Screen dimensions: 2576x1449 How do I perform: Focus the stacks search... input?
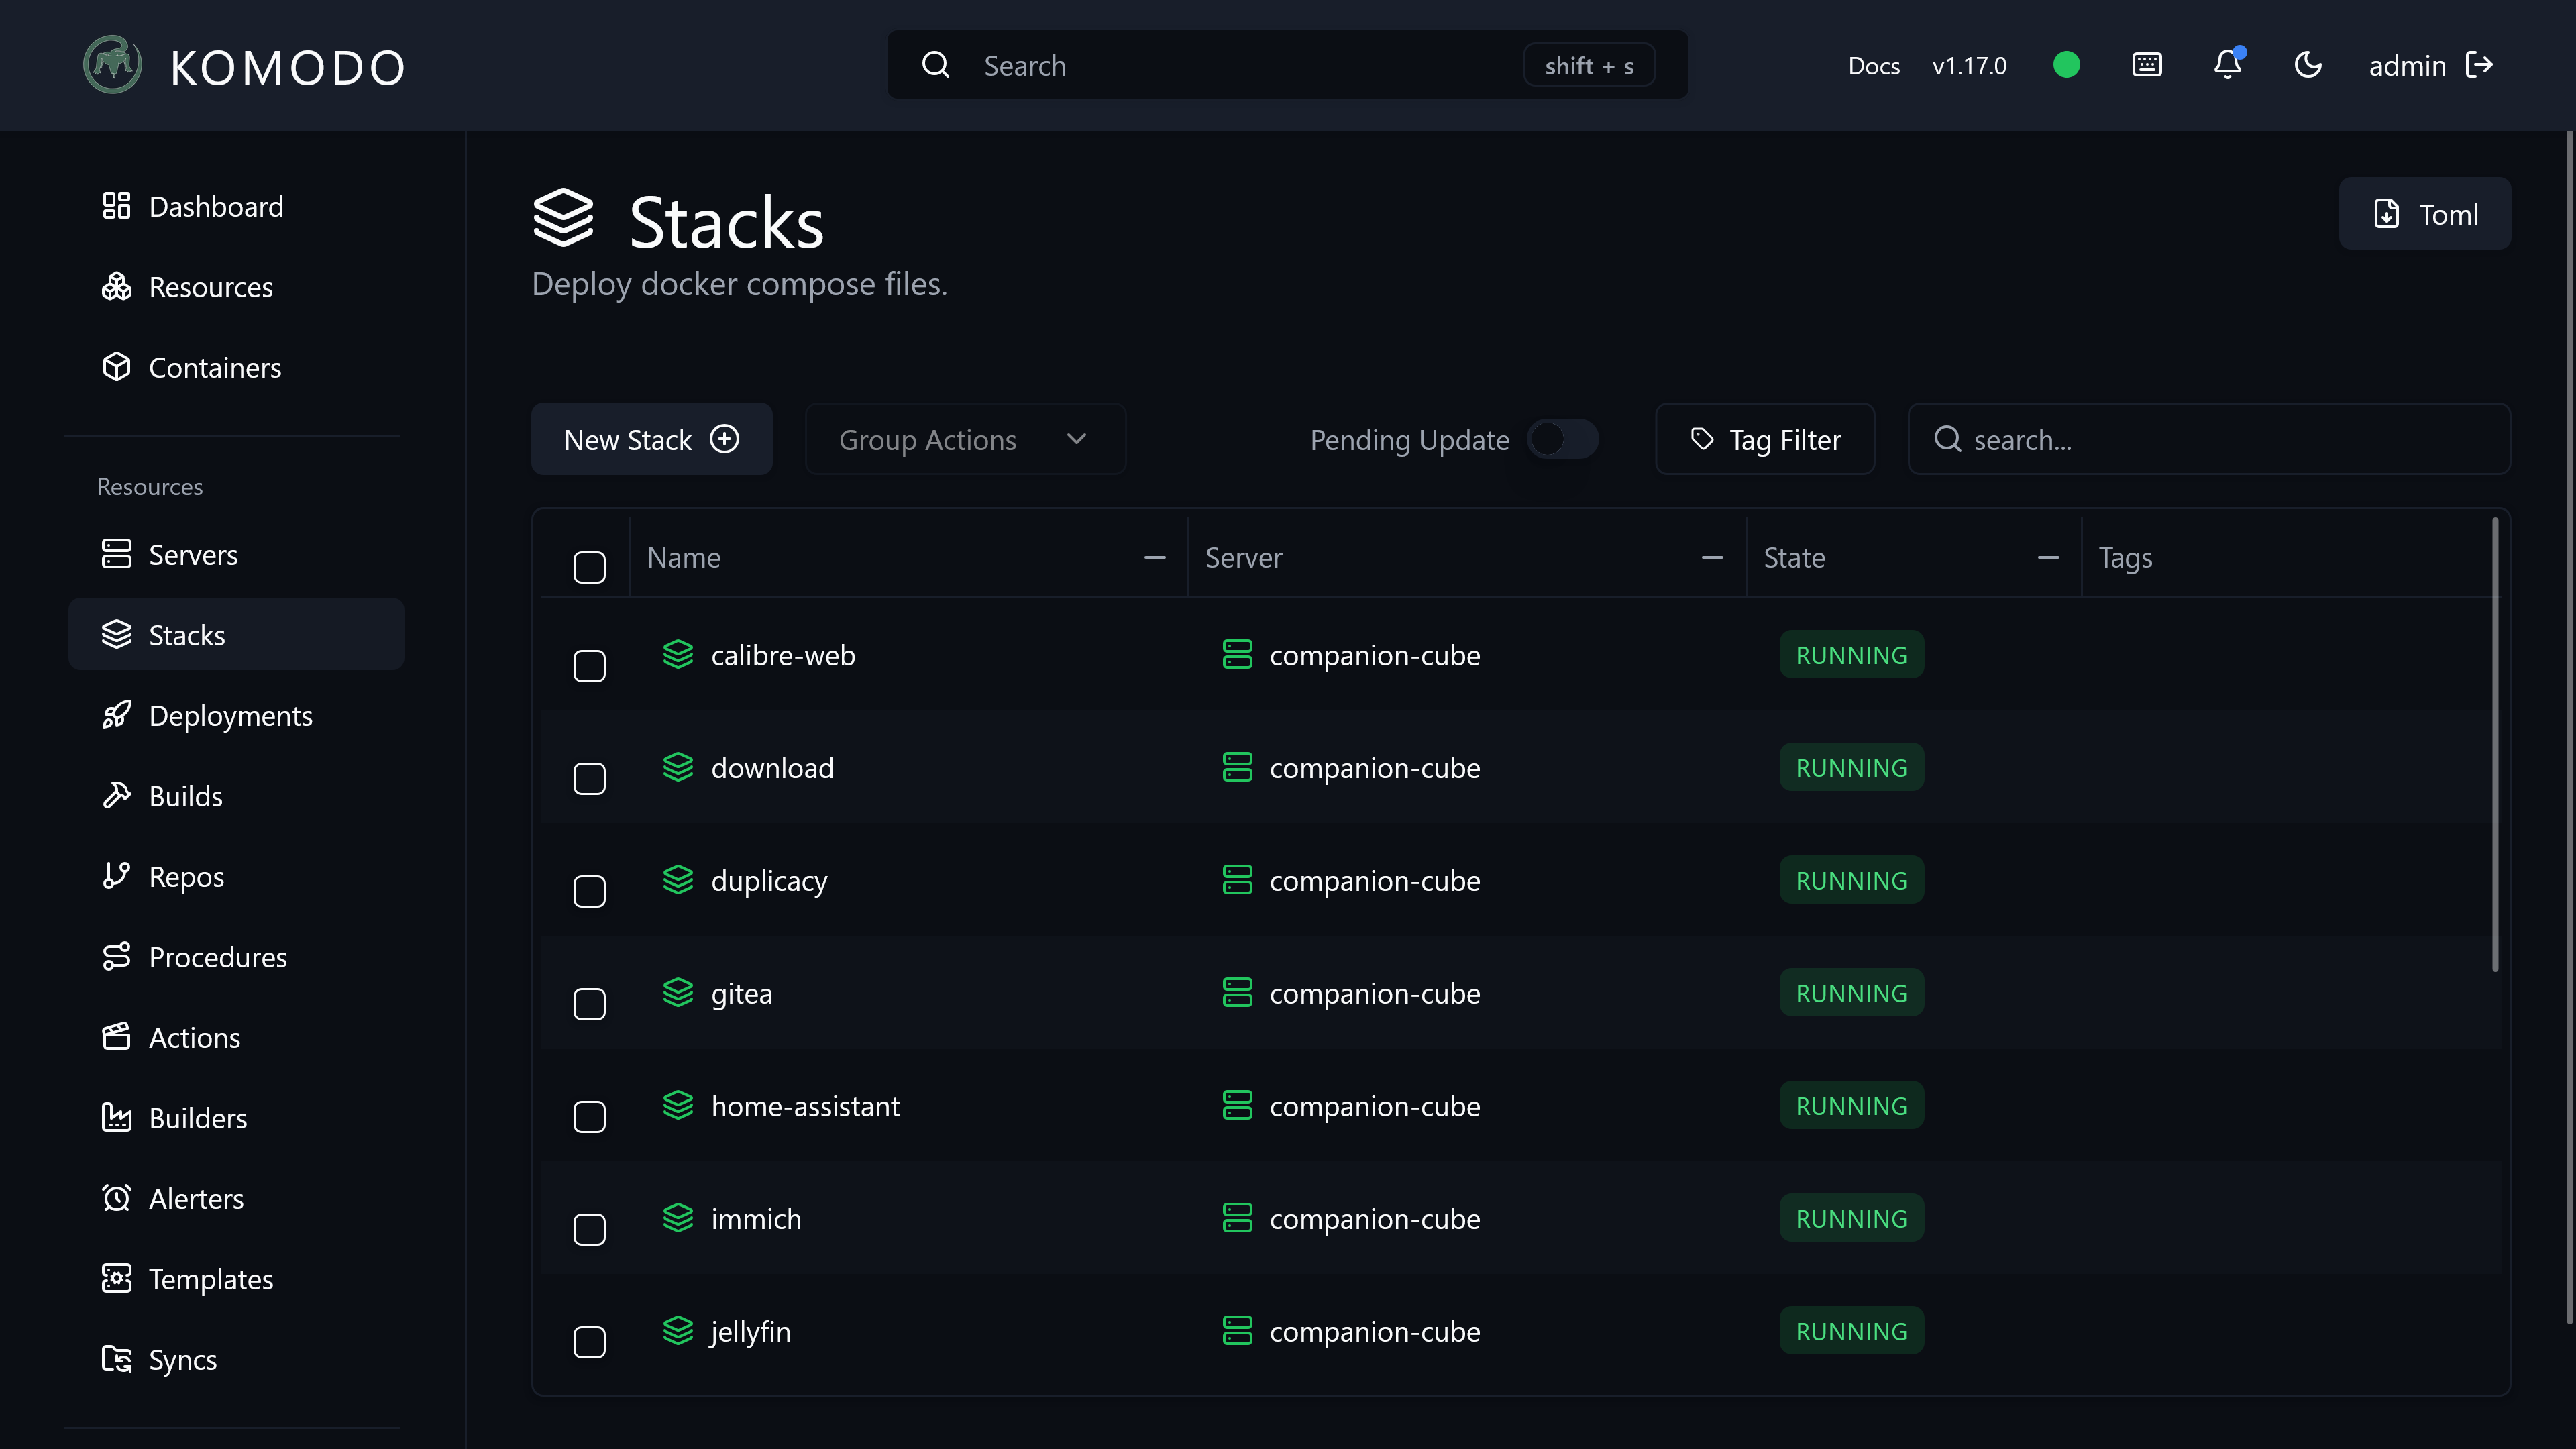2209,439
